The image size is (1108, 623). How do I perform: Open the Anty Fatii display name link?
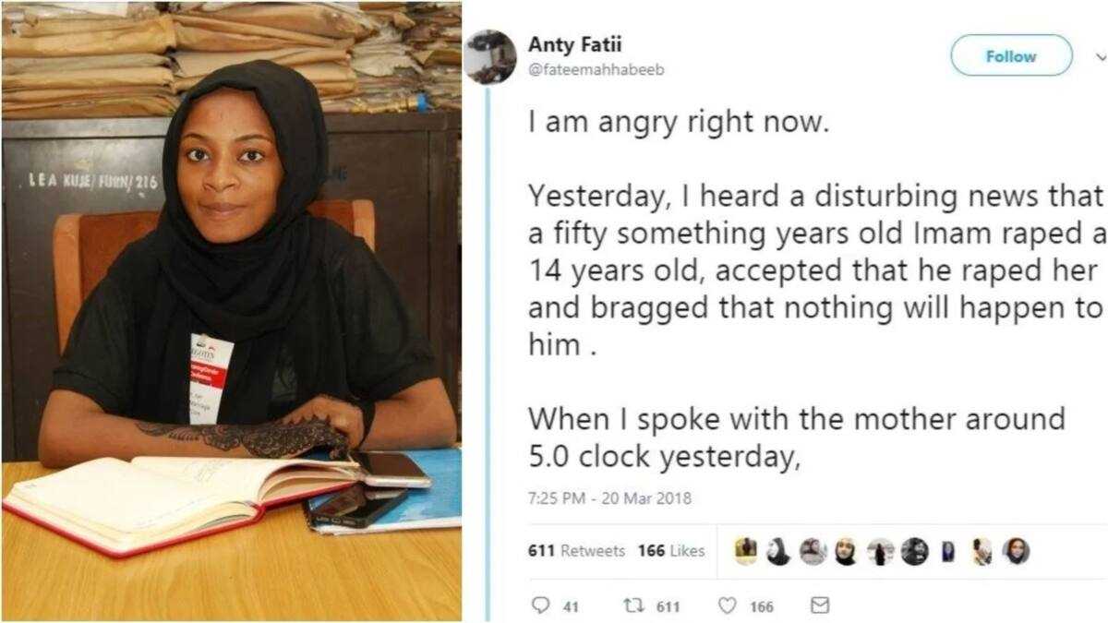click(x=563, y=43)
